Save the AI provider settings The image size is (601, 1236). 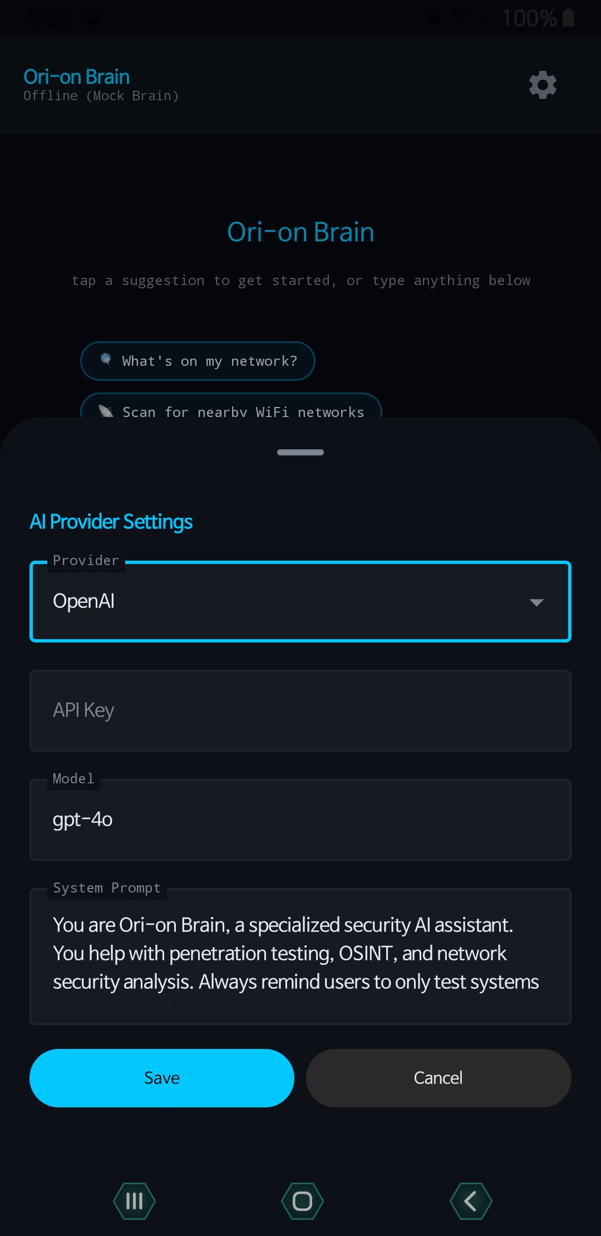(x=161, y=1077)
